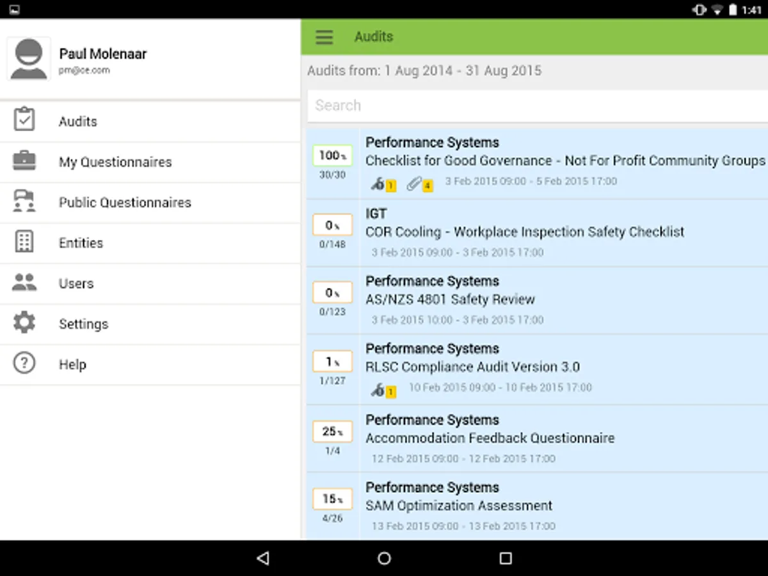Click into the Search field

tap(536, 106)
